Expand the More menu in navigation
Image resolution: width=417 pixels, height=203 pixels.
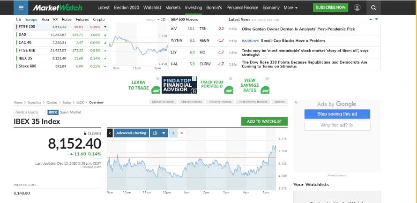pyautogui.click(x=290, y=8)
